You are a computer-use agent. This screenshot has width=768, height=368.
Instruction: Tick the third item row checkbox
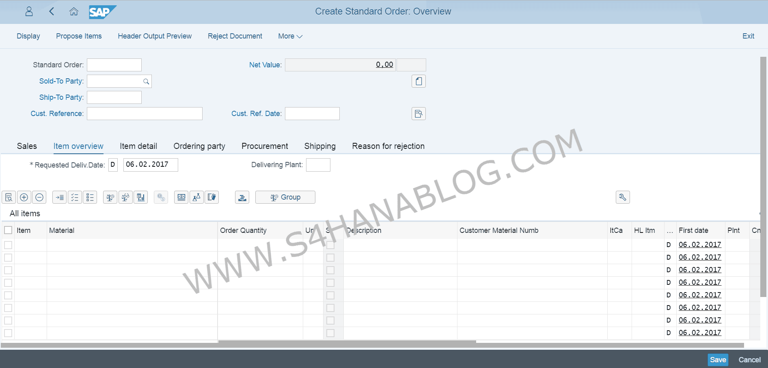[8, 270]
